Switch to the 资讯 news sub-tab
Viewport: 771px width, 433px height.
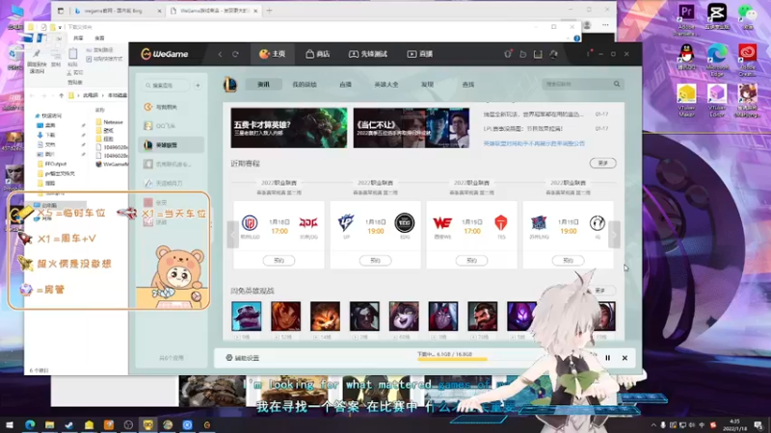pos(263,85)
